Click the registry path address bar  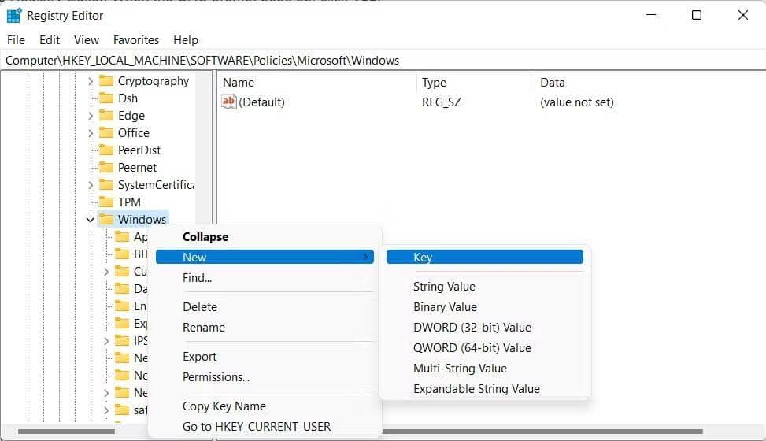(x=383, y=61)
